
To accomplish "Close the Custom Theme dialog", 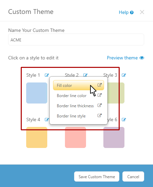I will 142,12.
